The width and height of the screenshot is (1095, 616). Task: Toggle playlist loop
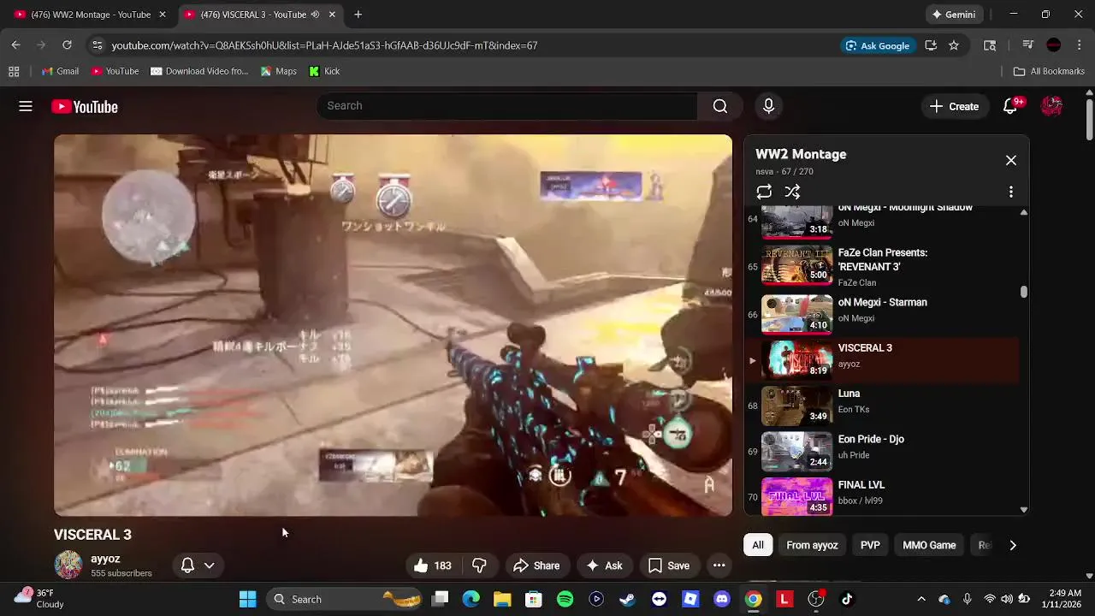[x=764, y=192]
